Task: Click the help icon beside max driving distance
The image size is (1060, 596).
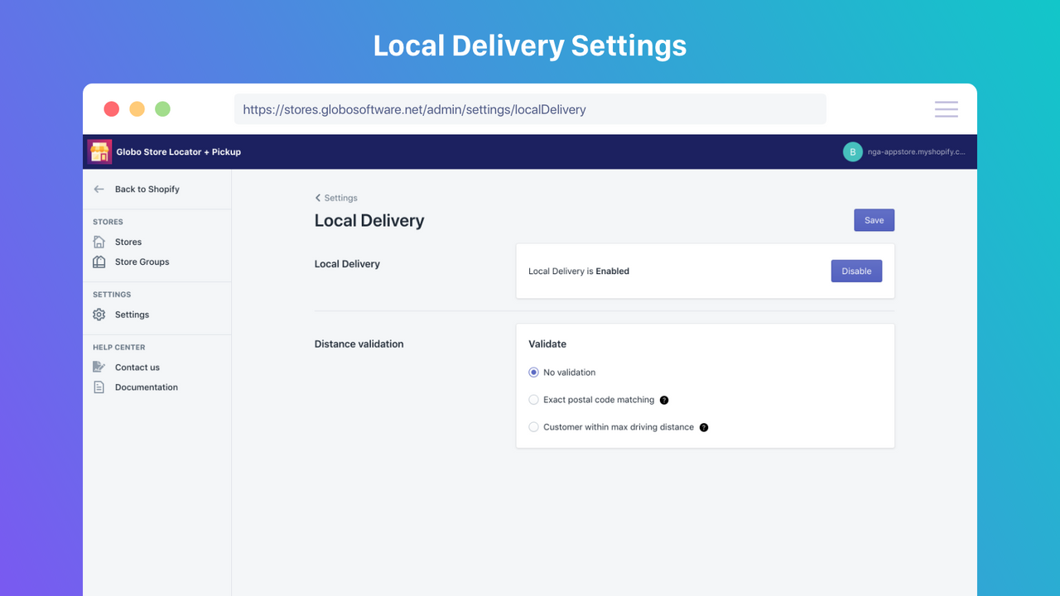Action: coord(704,427)
